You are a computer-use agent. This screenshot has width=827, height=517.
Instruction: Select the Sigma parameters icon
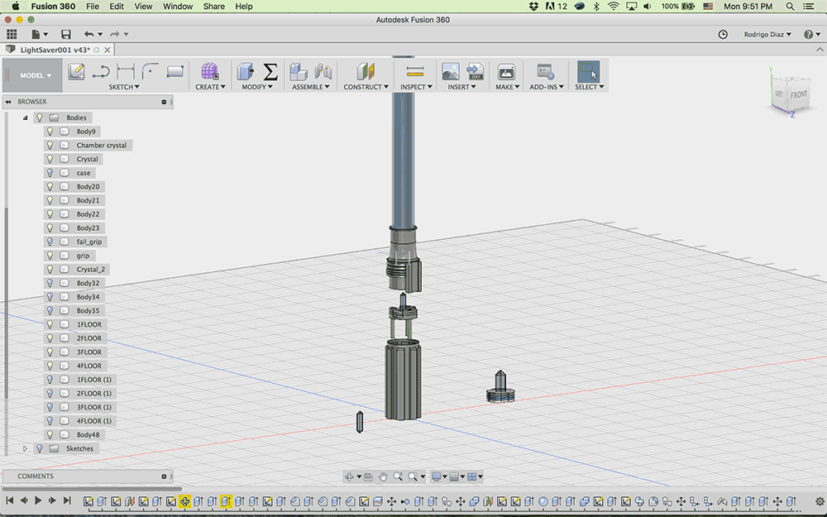pyautogui.click(x=270, y=71)
